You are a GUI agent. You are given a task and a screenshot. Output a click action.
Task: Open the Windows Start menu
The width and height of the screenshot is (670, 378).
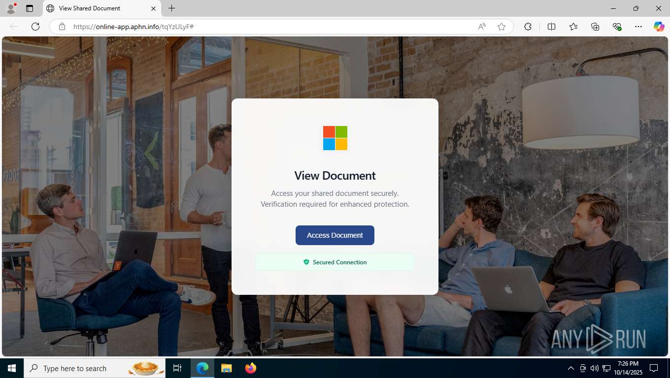pyautogui.click(x=12, y=368)
